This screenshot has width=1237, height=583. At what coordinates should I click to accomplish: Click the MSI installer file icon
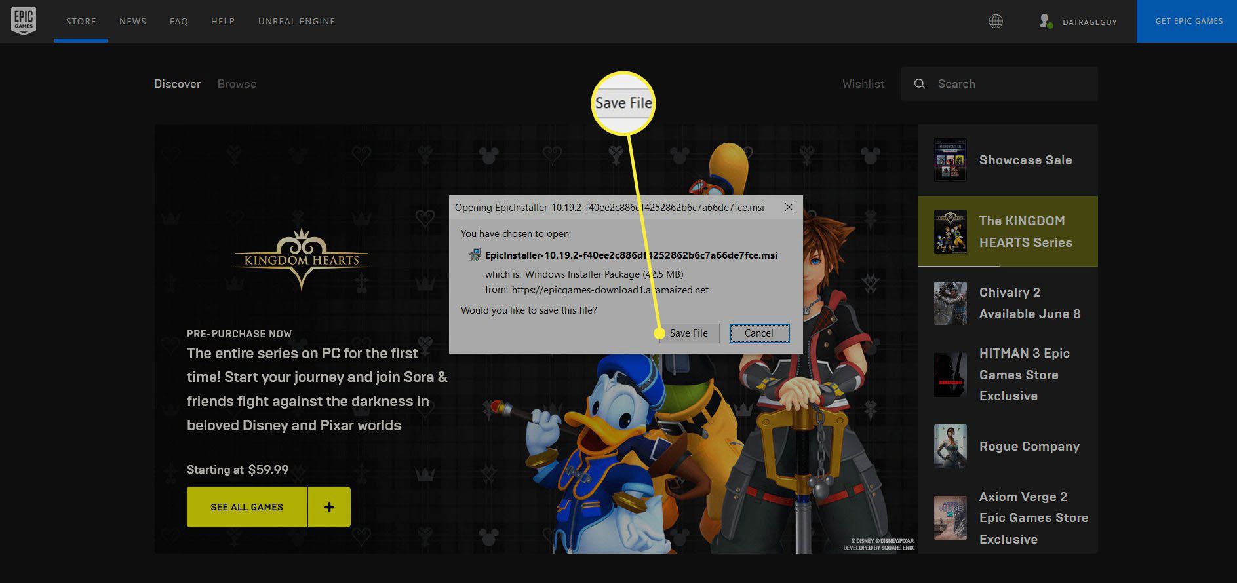(x=475, y=255)
